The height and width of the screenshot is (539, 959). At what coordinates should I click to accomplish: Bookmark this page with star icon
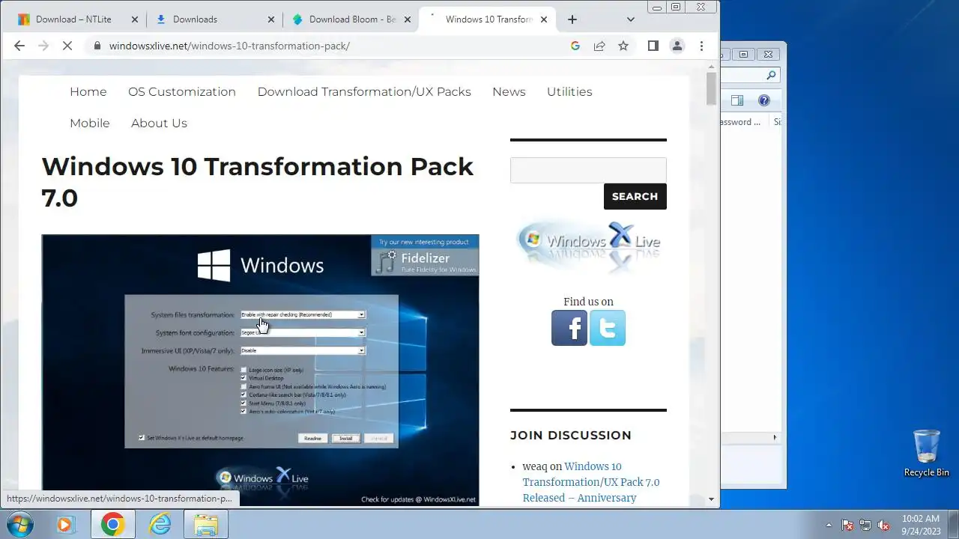tap(623, 46)
